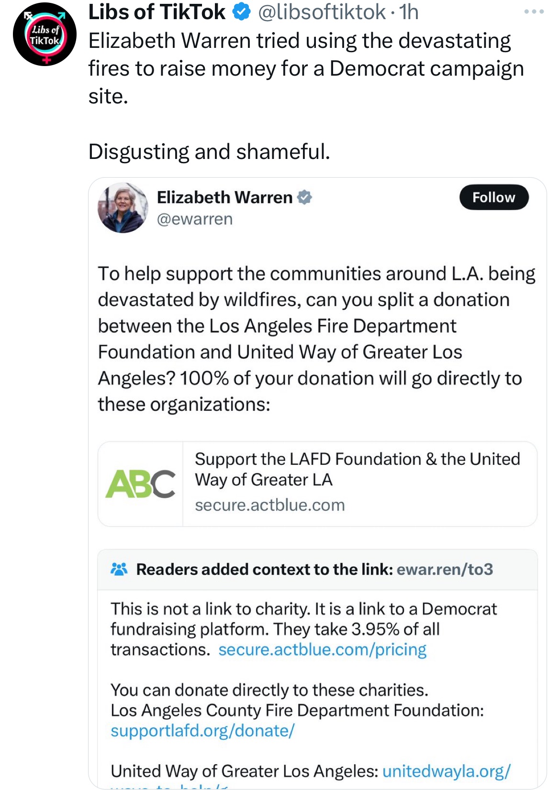
Task: Click the secure.actblue.com card domain
Action: 269,505
